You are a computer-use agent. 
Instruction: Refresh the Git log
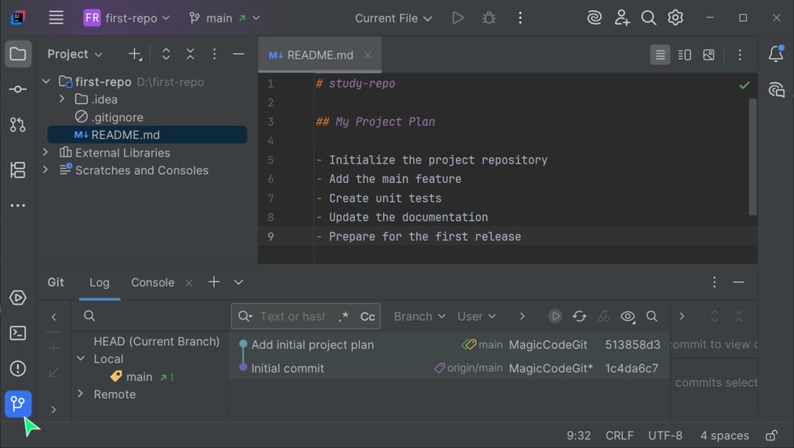click(x=579, y=316)
